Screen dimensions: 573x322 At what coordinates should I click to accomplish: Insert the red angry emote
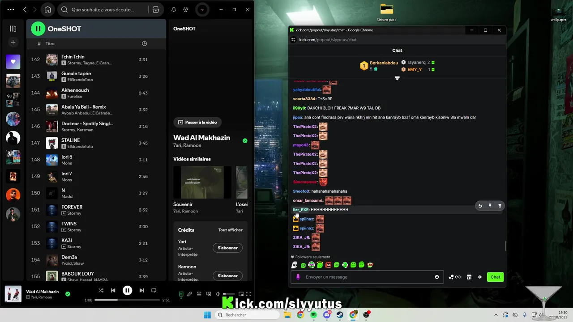(329, 265)
